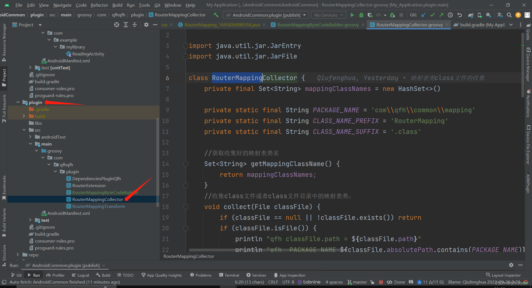This screenshot has height=288, width=532.
Task: Click the Translate toolbar icon
Action: click(x=500, y=15)
